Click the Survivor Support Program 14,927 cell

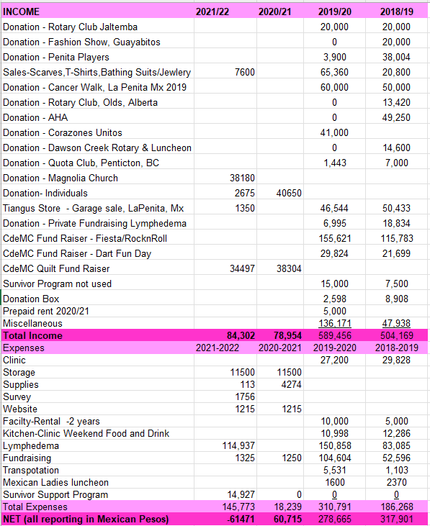point(225,494)
